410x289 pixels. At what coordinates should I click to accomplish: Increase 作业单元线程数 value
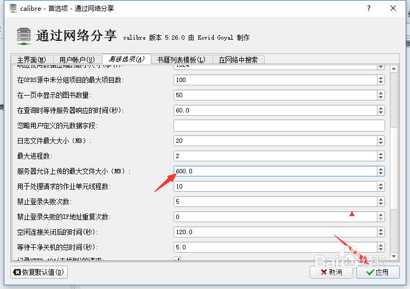pos(381,184)
